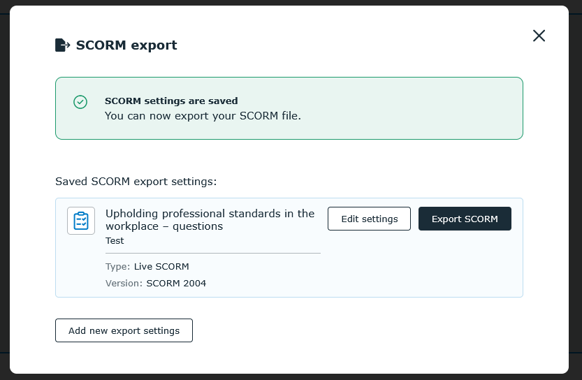Click "You can now export your SCORM file" text

(x=203, y=116)
